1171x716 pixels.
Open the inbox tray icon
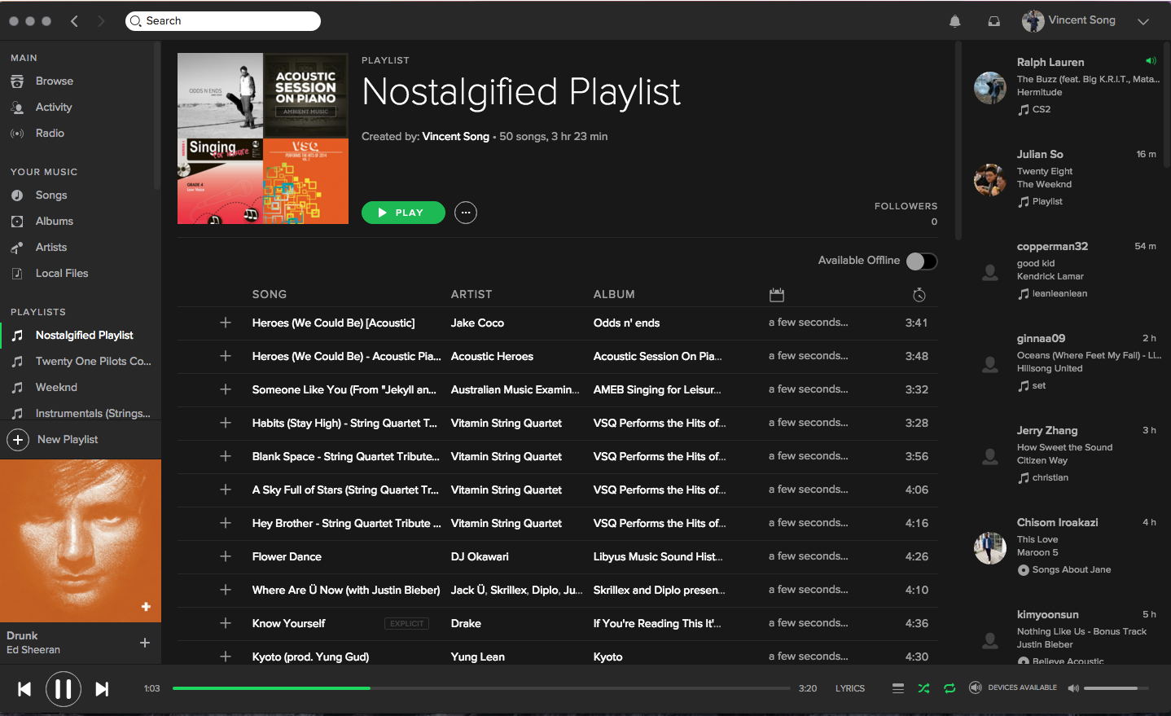coord(994,21)
